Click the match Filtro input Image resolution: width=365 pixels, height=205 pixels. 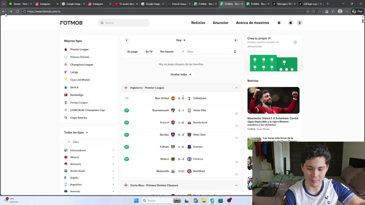click(204, 52)
